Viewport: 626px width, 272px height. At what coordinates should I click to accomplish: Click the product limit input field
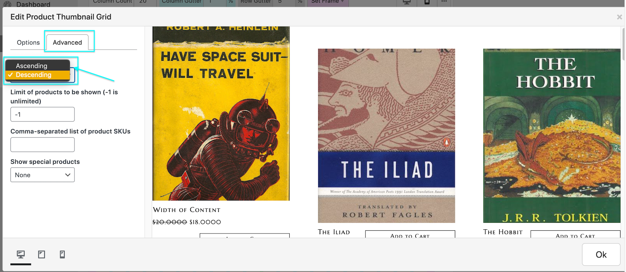pos(42,114)
